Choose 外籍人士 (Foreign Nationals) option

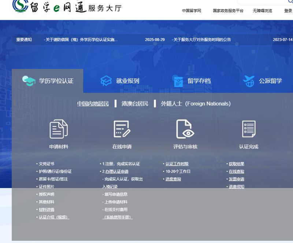point(196,104)
